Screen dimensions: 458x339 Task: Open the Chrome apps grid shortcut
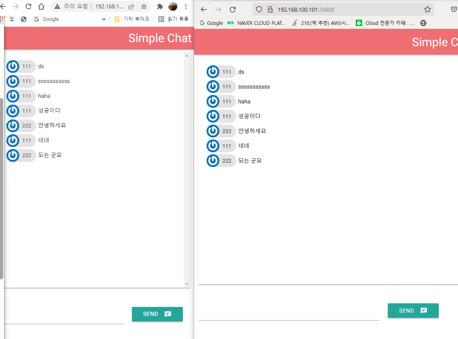(3, 19)
